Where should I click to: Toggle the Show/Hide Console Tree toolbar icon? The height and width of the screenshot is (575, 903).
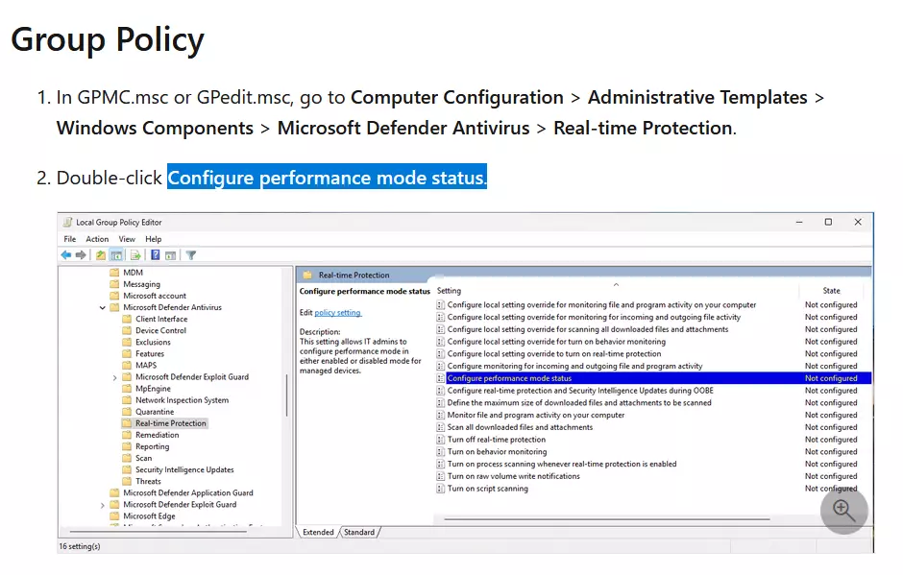point(115,255)
